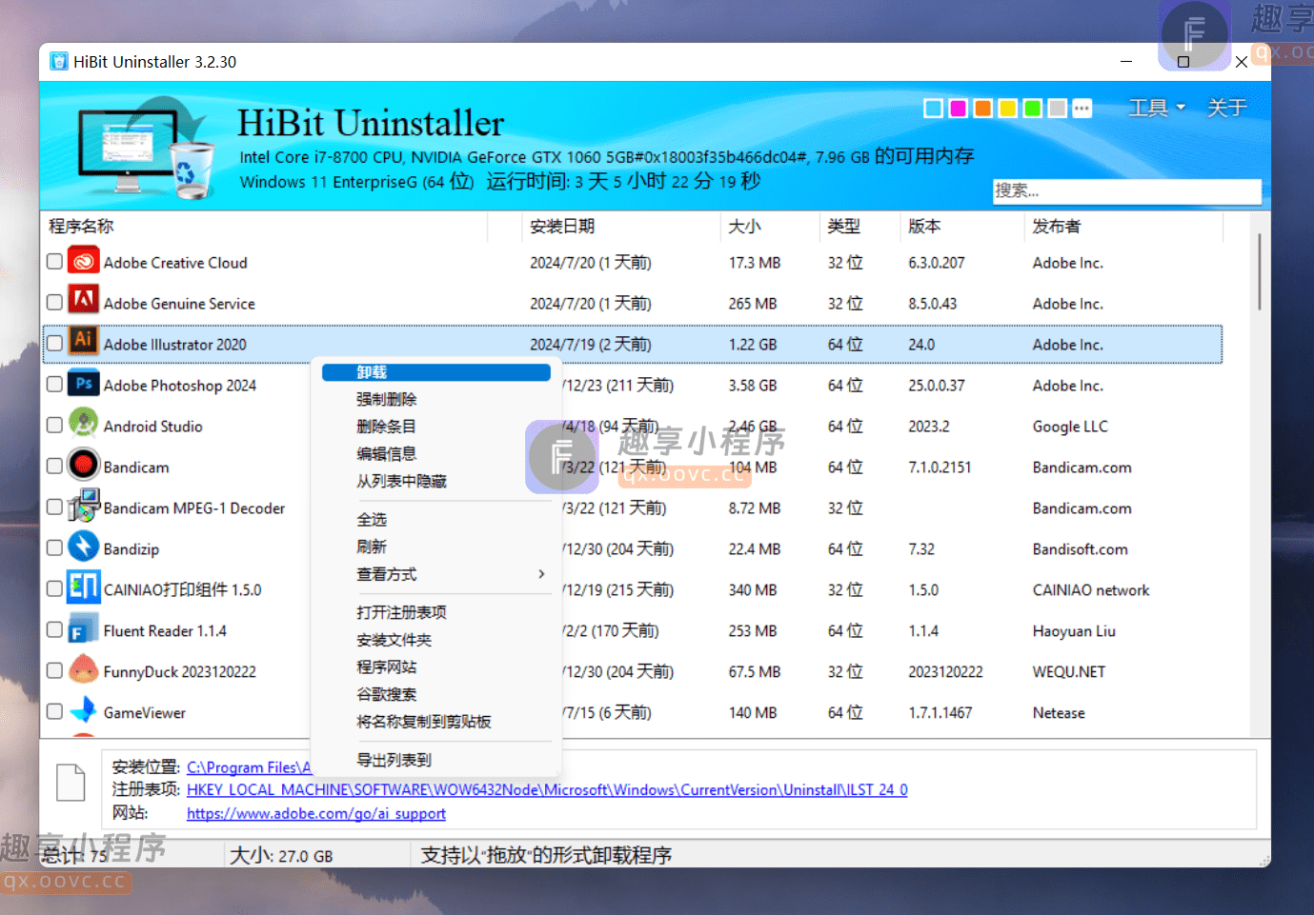Sort list by 类型 column
This screenshot has height=915, width=1314.
coord(859,227)
